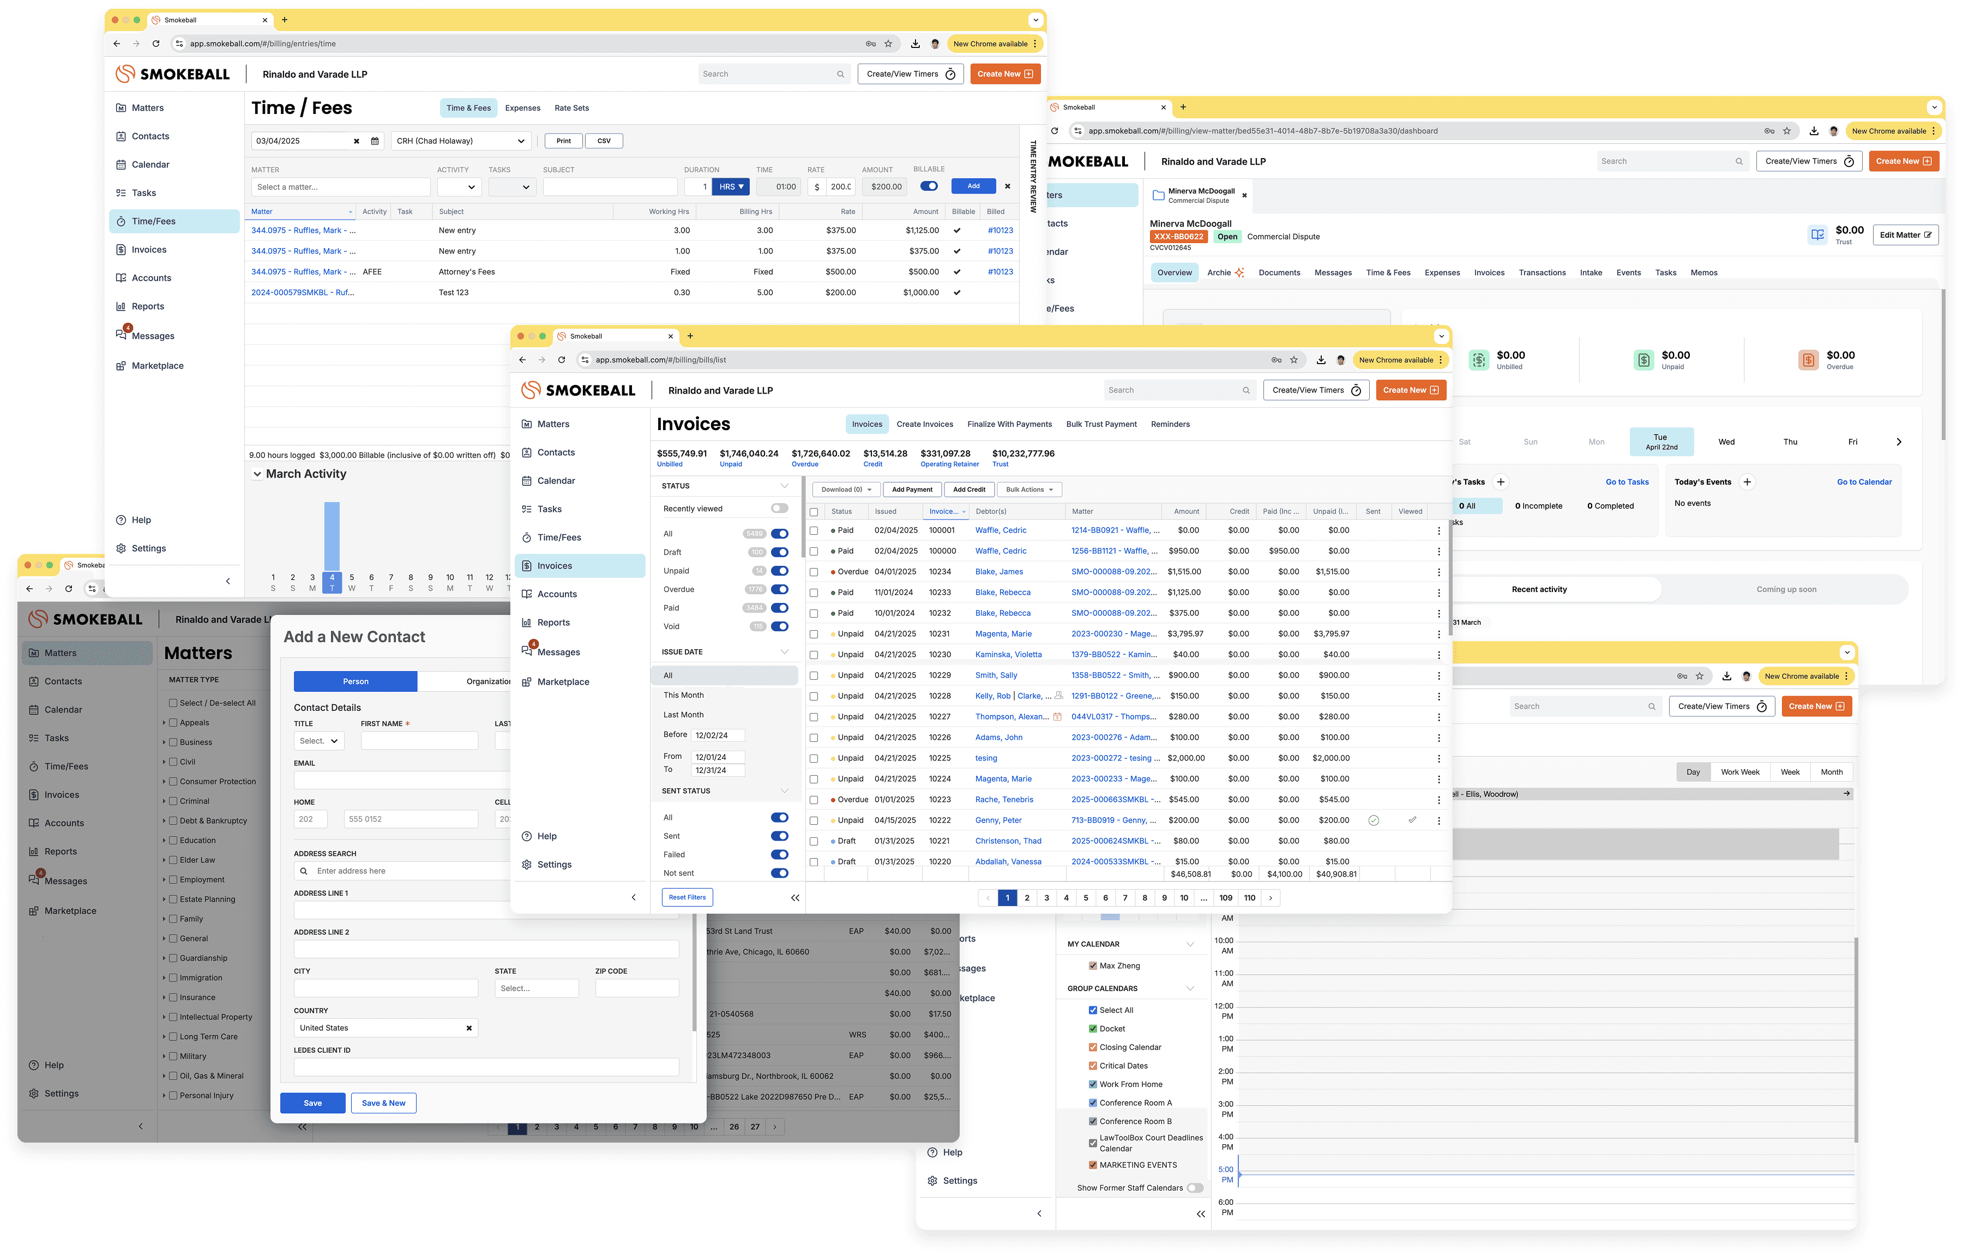Collapse the GROUP CALENDARS section
Viewport: 1963px width, 1256px height.
(1190, 988)
